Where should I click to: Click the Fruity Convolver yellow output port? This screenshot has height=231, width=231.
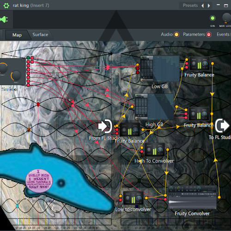[x=219, y=197]
